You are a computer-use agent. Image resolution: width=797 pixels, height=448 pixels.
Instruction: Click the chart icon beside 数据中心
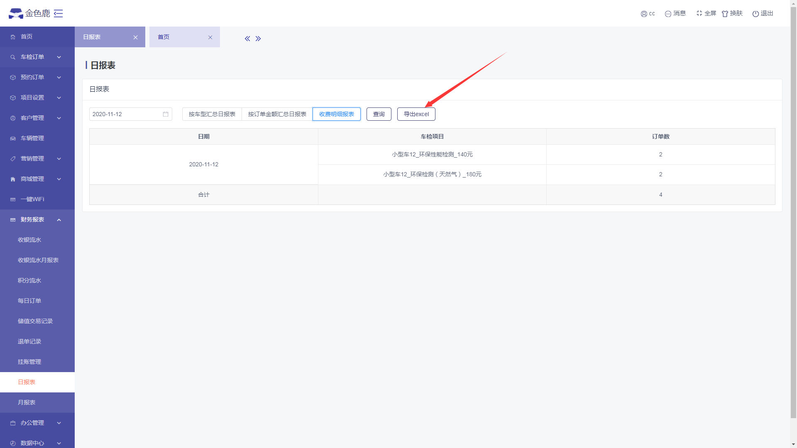[13, 443]
